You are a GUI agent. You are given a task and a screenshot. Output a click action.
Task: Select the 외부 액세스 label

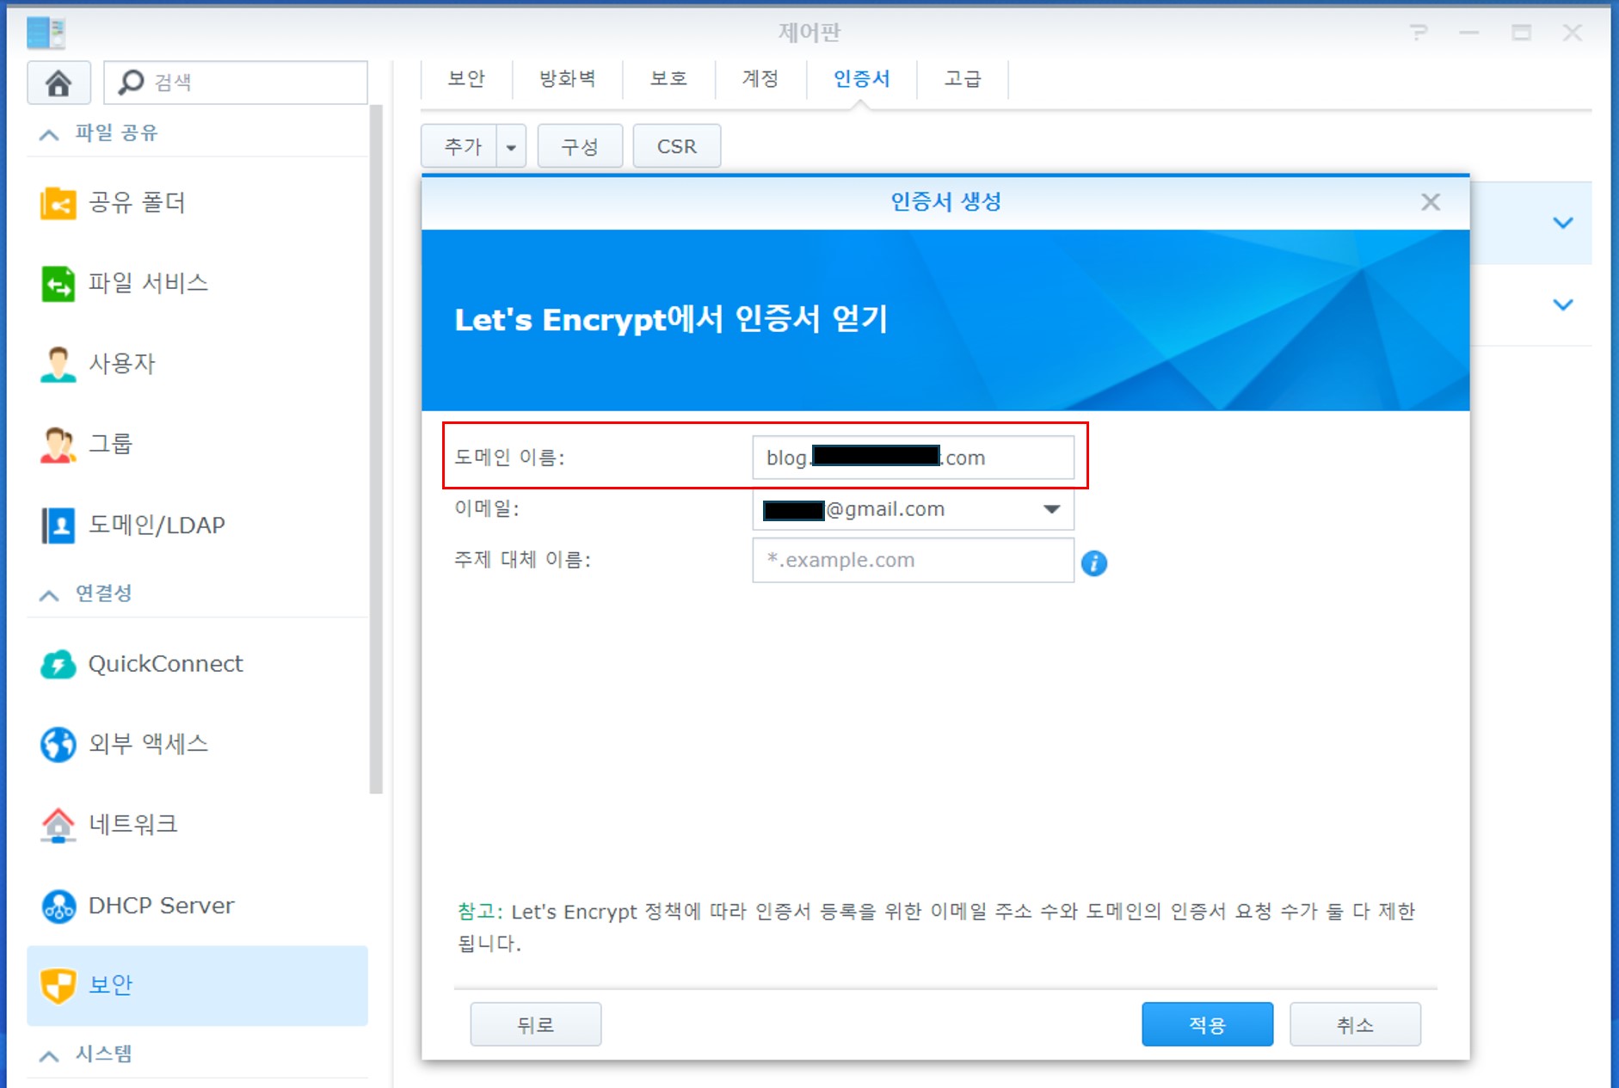[x=148, y=744]
